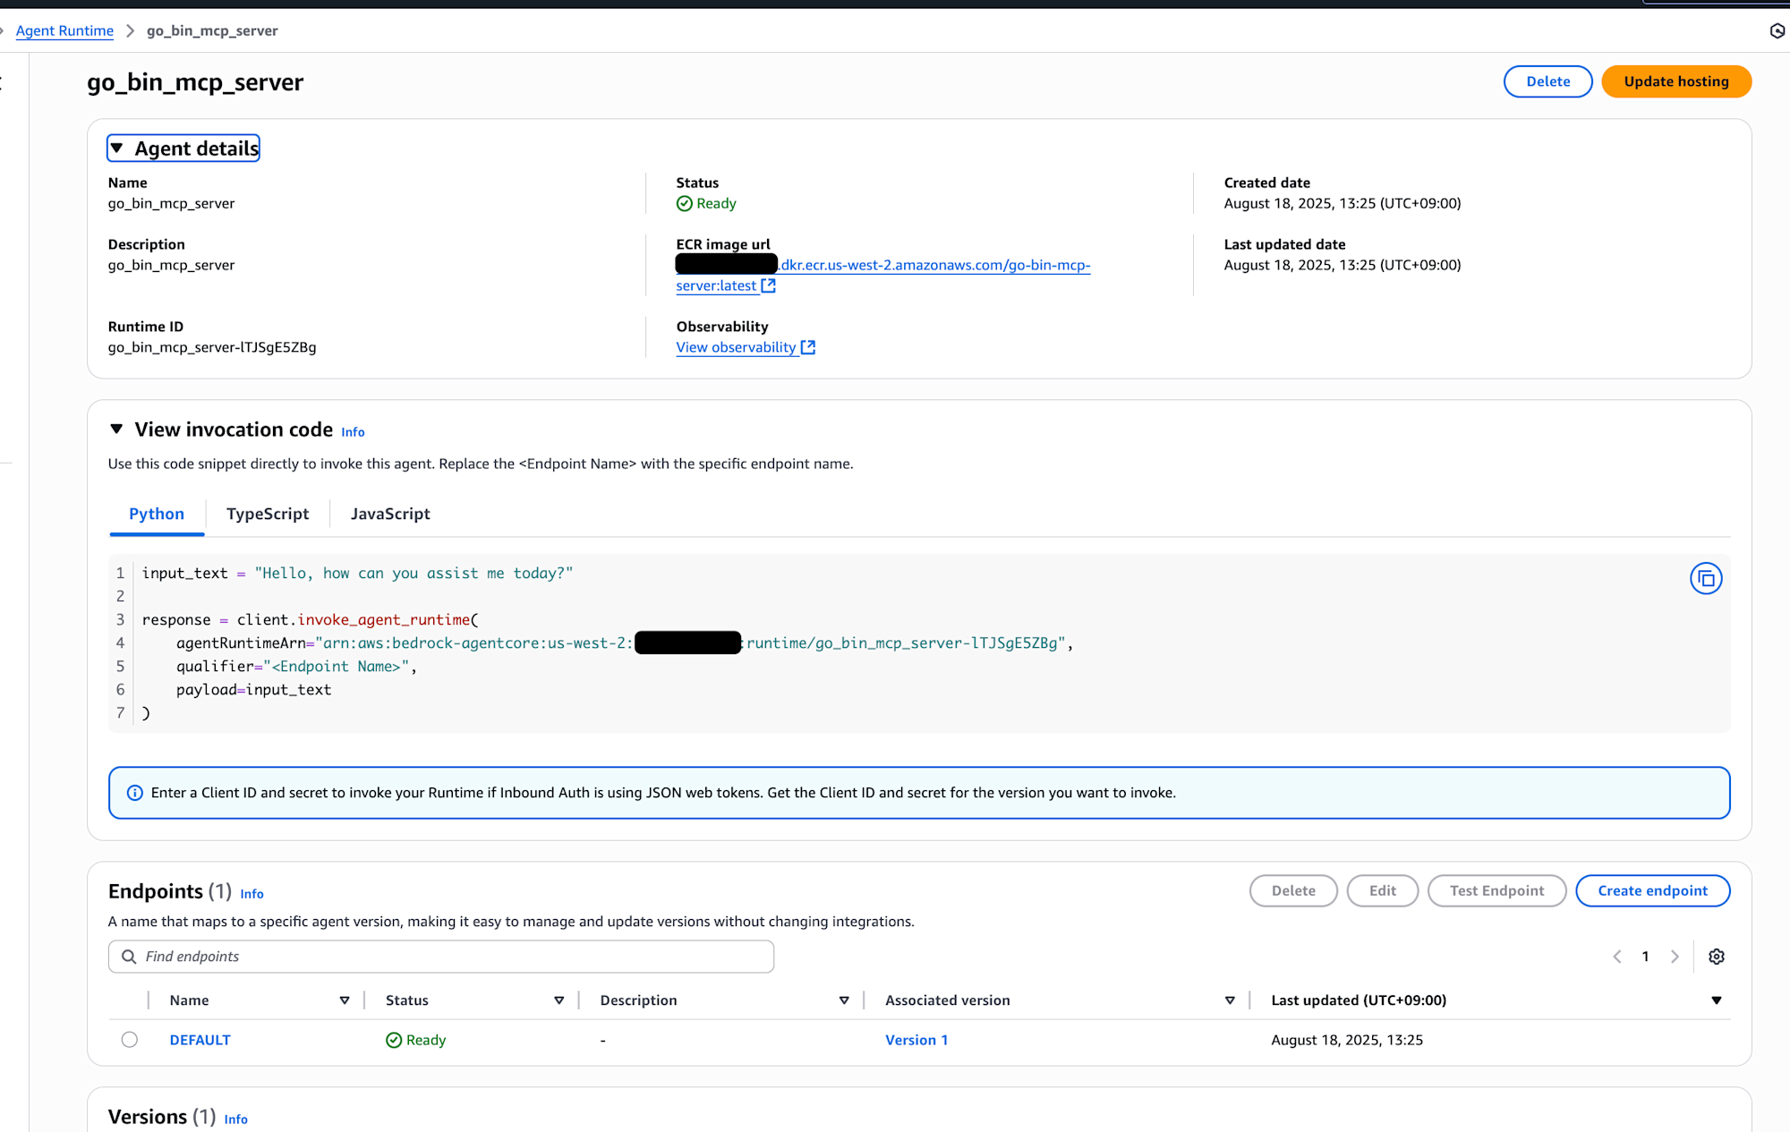Screen dimensions: 1790x1132
Task: Click the hexagon icon in the top-right corner
Action: coord(1777,30)
